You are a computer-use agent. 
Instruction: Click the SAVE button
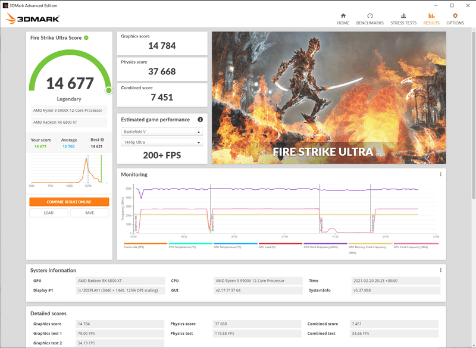click(90, 213)
